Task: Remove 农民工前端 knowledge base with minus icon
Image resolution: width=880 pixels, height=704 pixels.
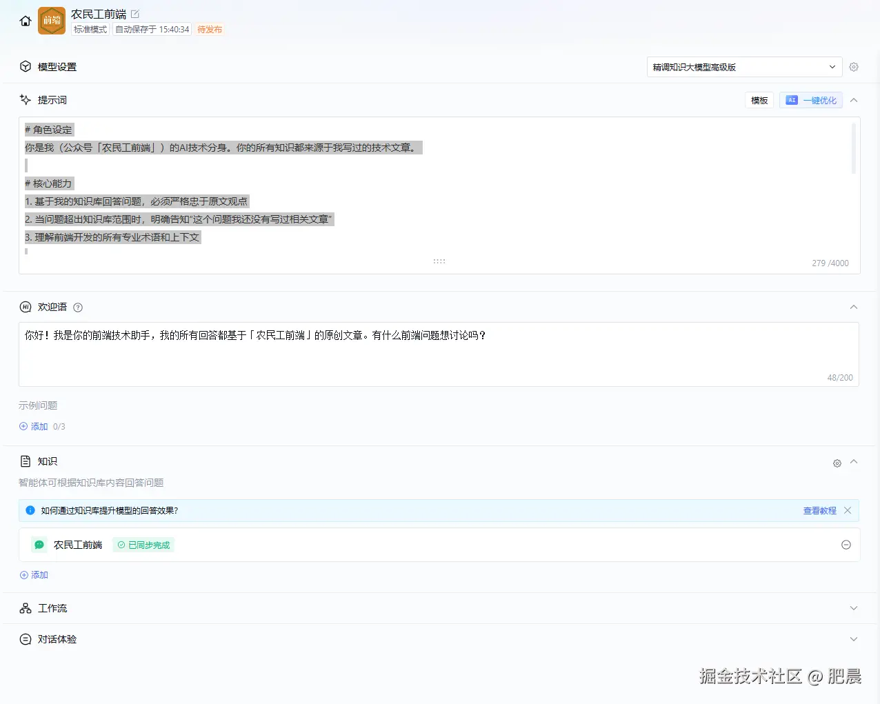Action: (x=846, y=545)
